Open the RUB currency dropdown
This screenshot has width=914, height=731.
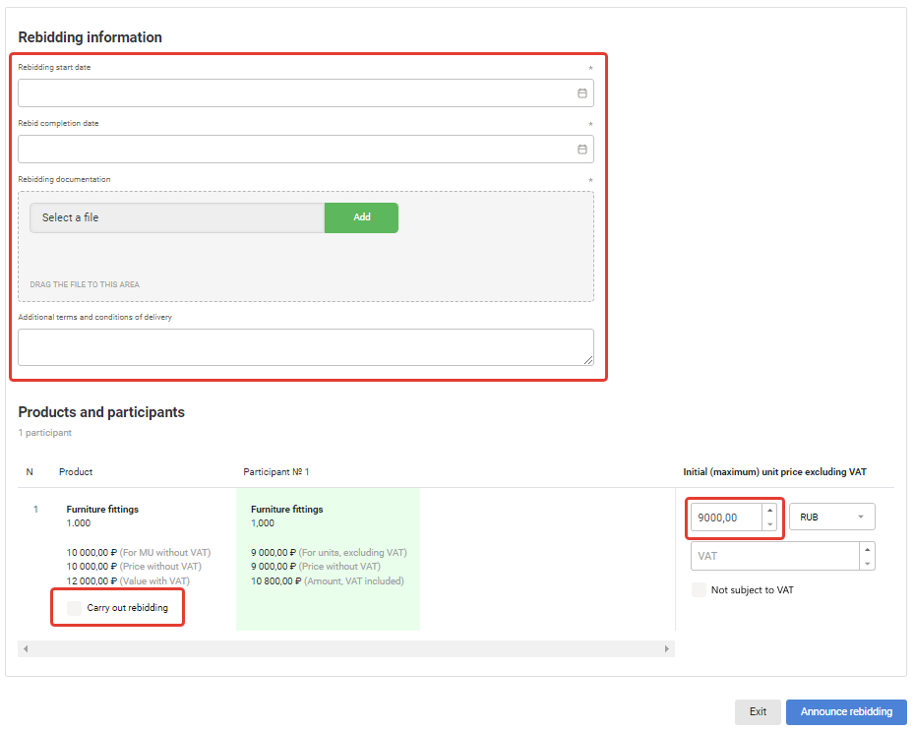point(831,518)
